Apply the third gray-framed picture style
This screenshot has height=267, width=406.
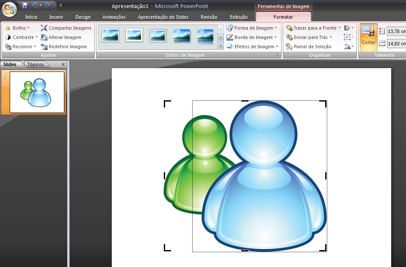(x=158, y=36)
